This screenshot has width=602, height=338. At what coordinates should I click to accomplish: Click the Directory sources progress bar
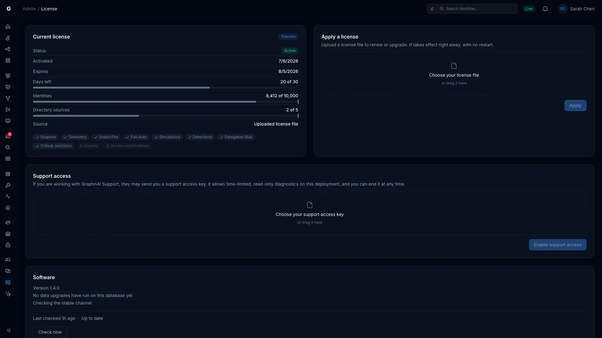[x=166, y=116]
